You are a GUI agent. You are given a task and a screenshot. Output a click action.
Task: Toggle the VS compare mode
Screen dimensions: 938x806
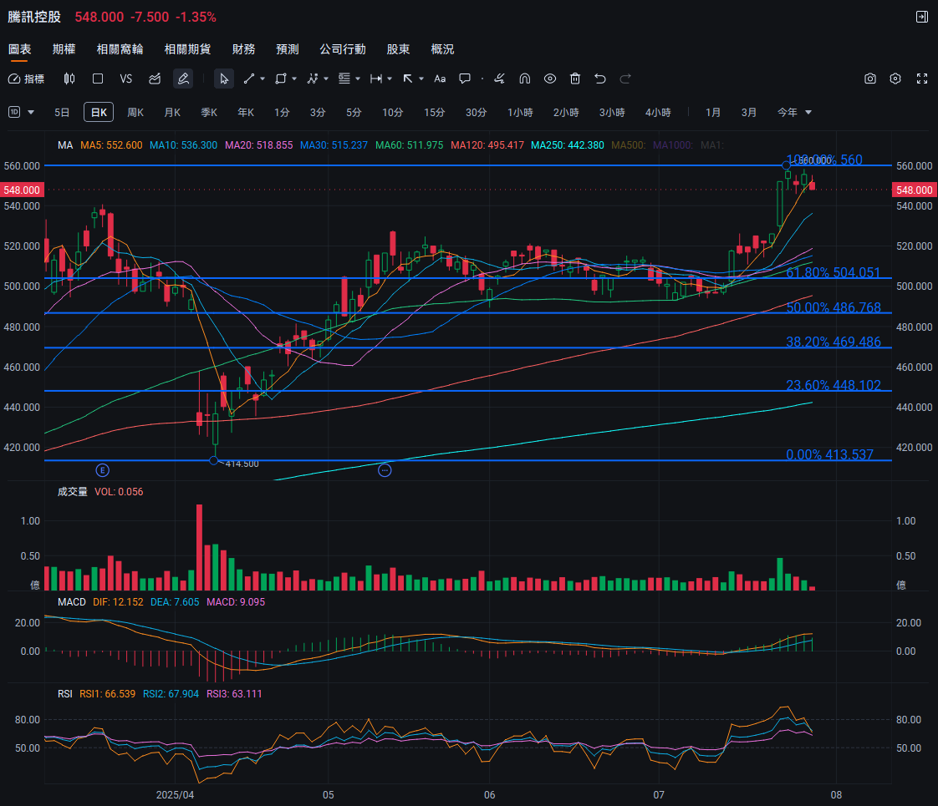(126, 79)
